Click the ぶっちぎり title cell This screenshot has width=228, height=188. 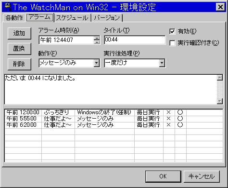click(56, 112)
